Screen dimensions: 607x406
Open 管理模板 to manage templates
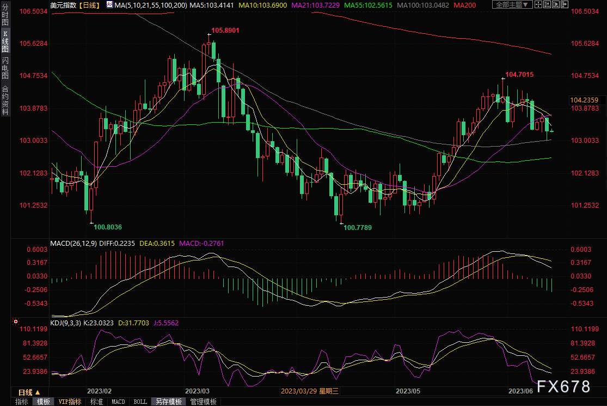(203, 402)
